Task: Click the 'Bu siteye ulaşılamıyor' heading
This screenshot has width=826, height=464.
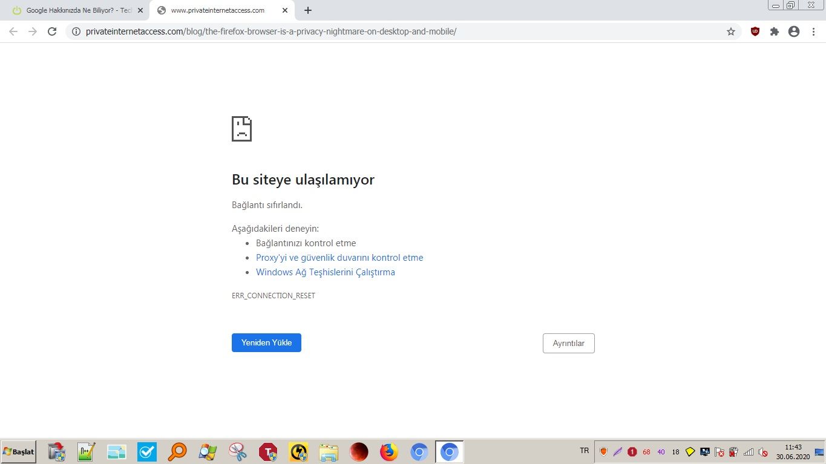Action: [303, 180]
